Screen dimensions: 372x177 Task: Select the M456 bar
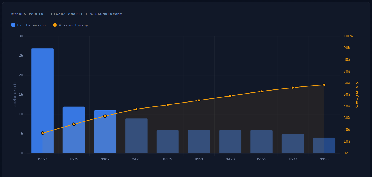click(x=324, y=145)
